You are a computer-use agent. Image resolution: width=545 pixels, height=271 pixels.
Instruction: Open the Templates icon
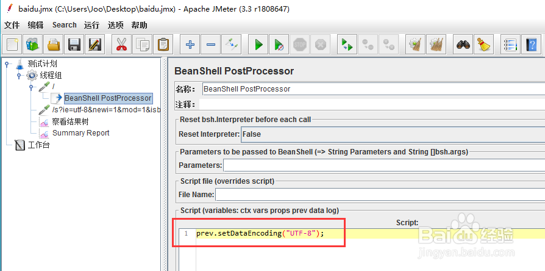pyautogui.click(x=33, y=45)
